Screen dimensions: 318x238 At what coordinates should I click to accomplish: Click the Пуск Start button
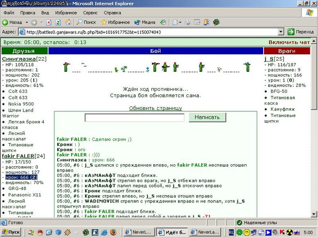pos(11,232)
